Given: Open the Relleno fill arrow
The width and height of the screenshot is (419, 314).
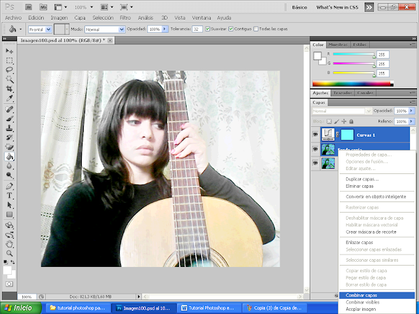Looking at the screenshot, I should point(412,121).
